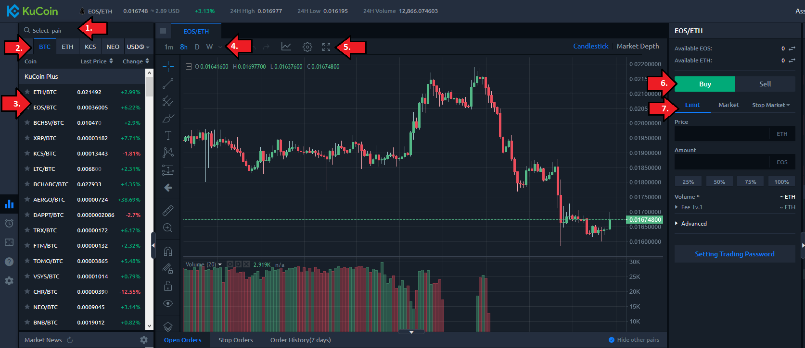Open the object tree layers icon

tap(168, 326)
